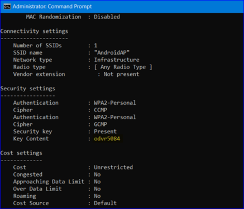Click the [ Any Radio Type ] value
Image resolution: width=244 pixels, height=209 pixels.
coord(123,67)
